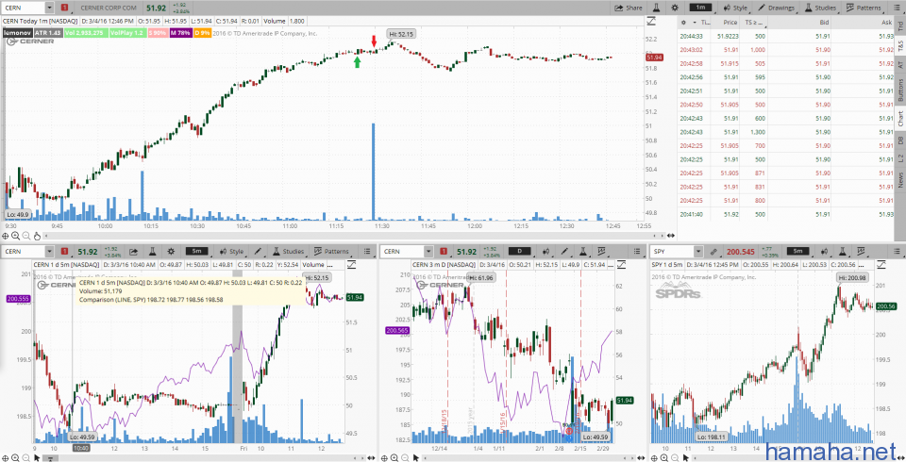
Task: Switch to the Trd side tab
Action: click(x=900, y=26)
